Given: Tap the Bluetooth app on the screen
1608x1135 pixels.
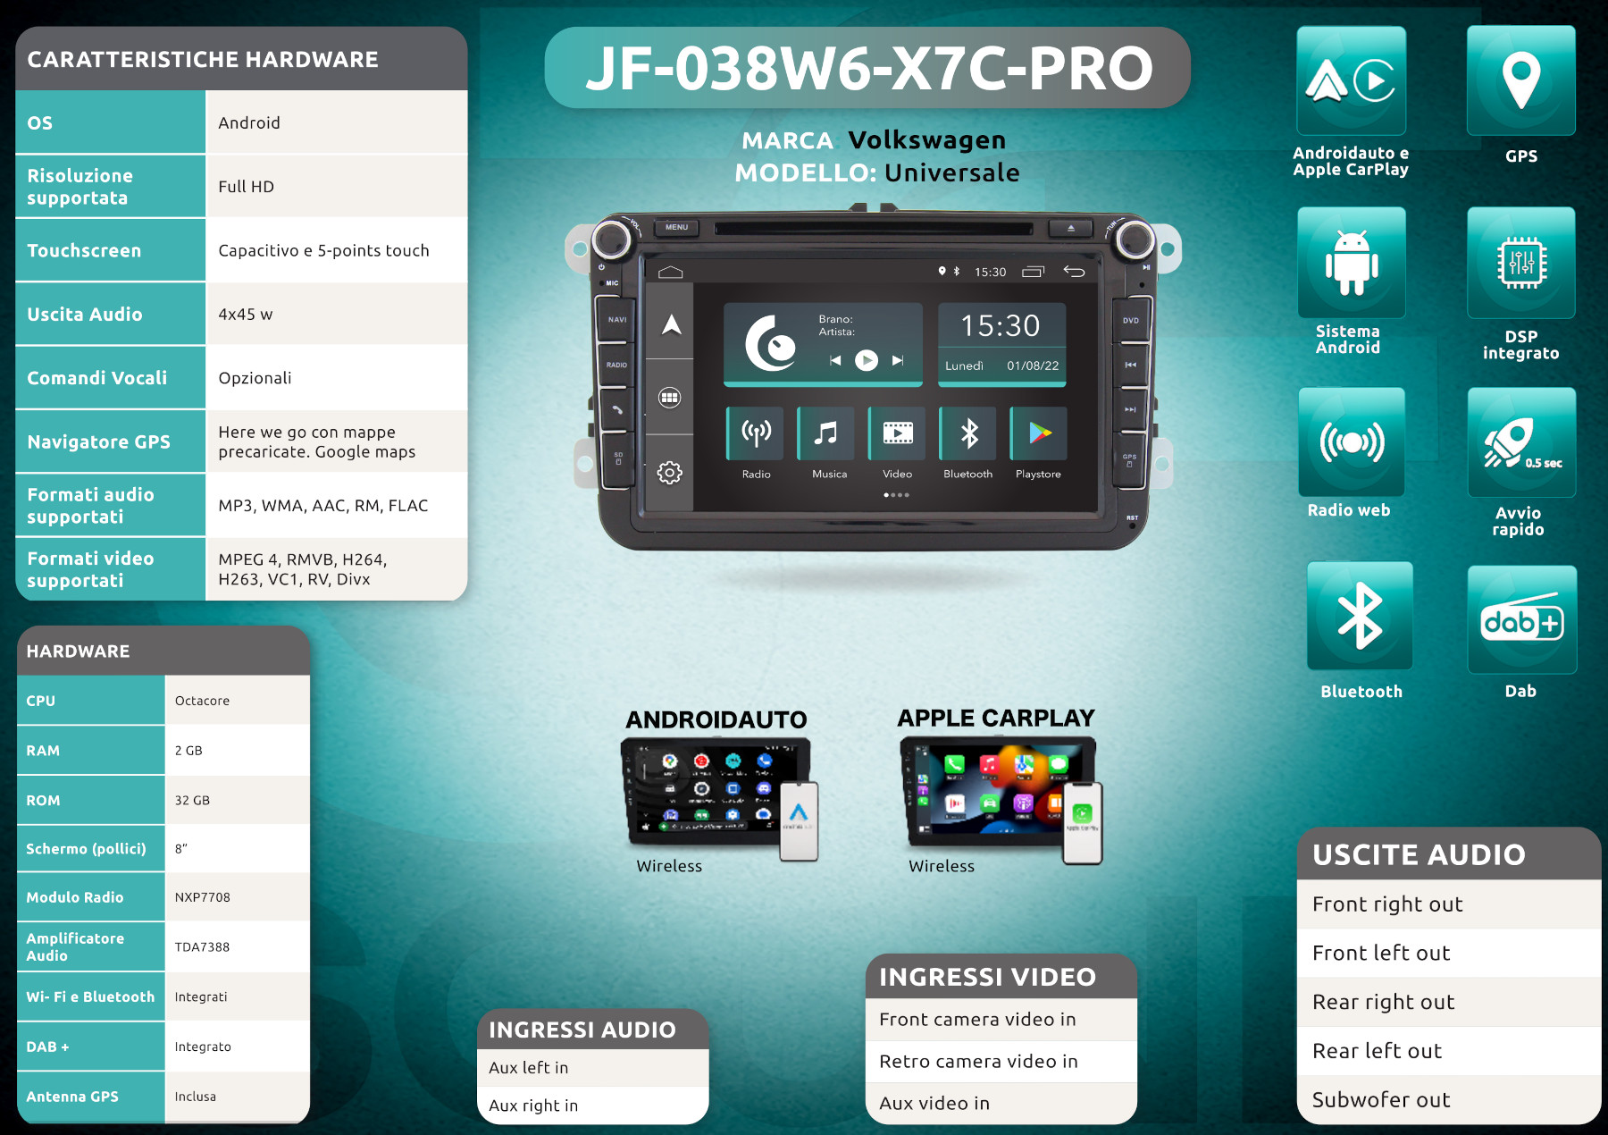Looking at the screenshot, I should [968, 434].
